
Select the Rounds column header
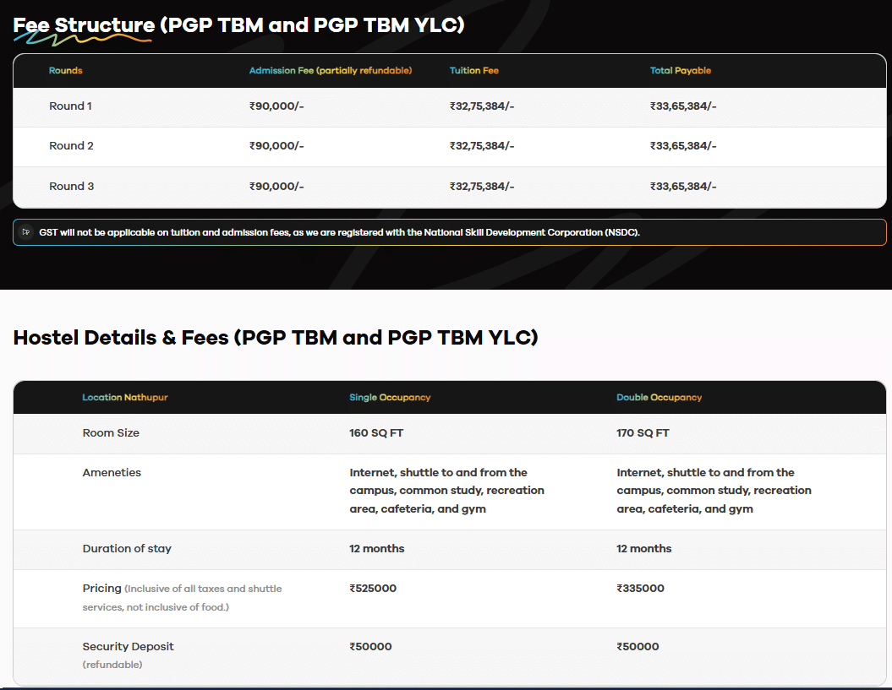pos(65,71)
